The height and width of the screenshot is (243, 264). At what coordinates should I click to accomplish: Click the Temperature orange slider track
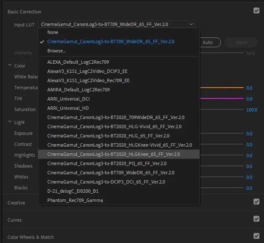pyautogui.click(x=222, y=88)
